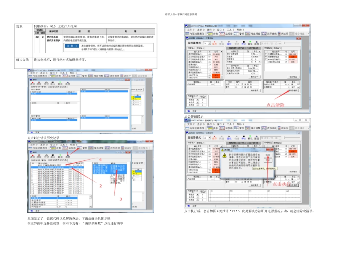Select history row 1 绝对式编码器清除保护 27.1

coord(57,165)
